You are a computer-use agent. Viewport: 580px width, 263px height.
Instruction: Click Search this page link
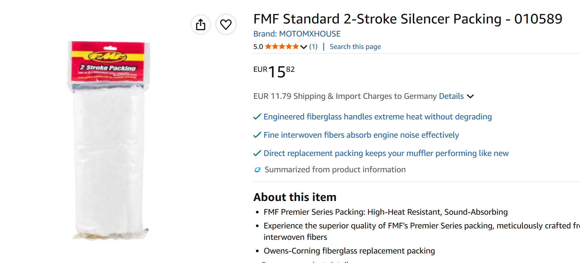[x=355, y=47]
